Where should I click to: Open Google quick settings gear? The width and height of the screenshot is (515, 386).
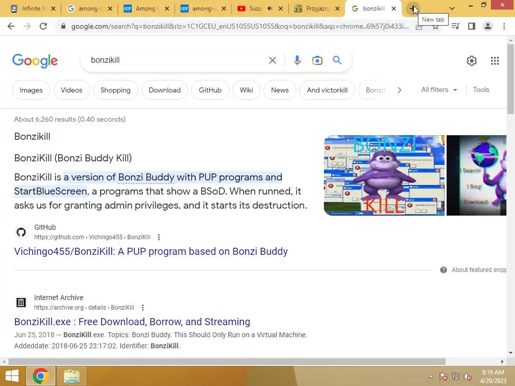click(x=472, y=61)
